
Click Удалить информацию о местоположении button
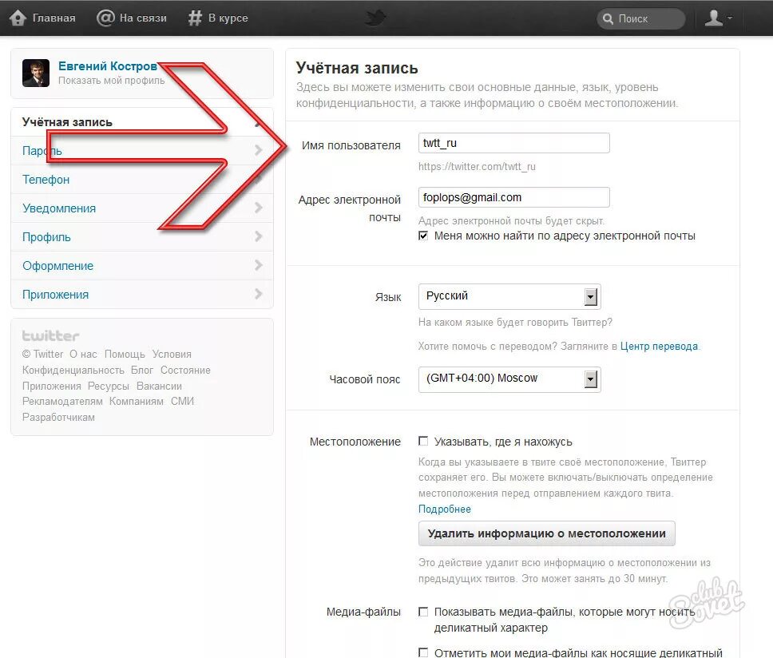[546, 533]
